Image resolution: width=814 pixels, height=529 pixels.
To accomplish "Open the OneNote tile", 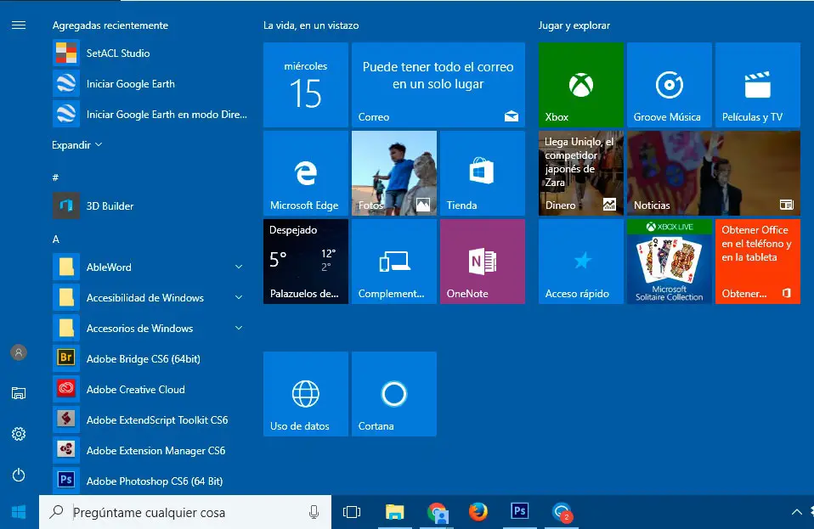I will [482, 262].
